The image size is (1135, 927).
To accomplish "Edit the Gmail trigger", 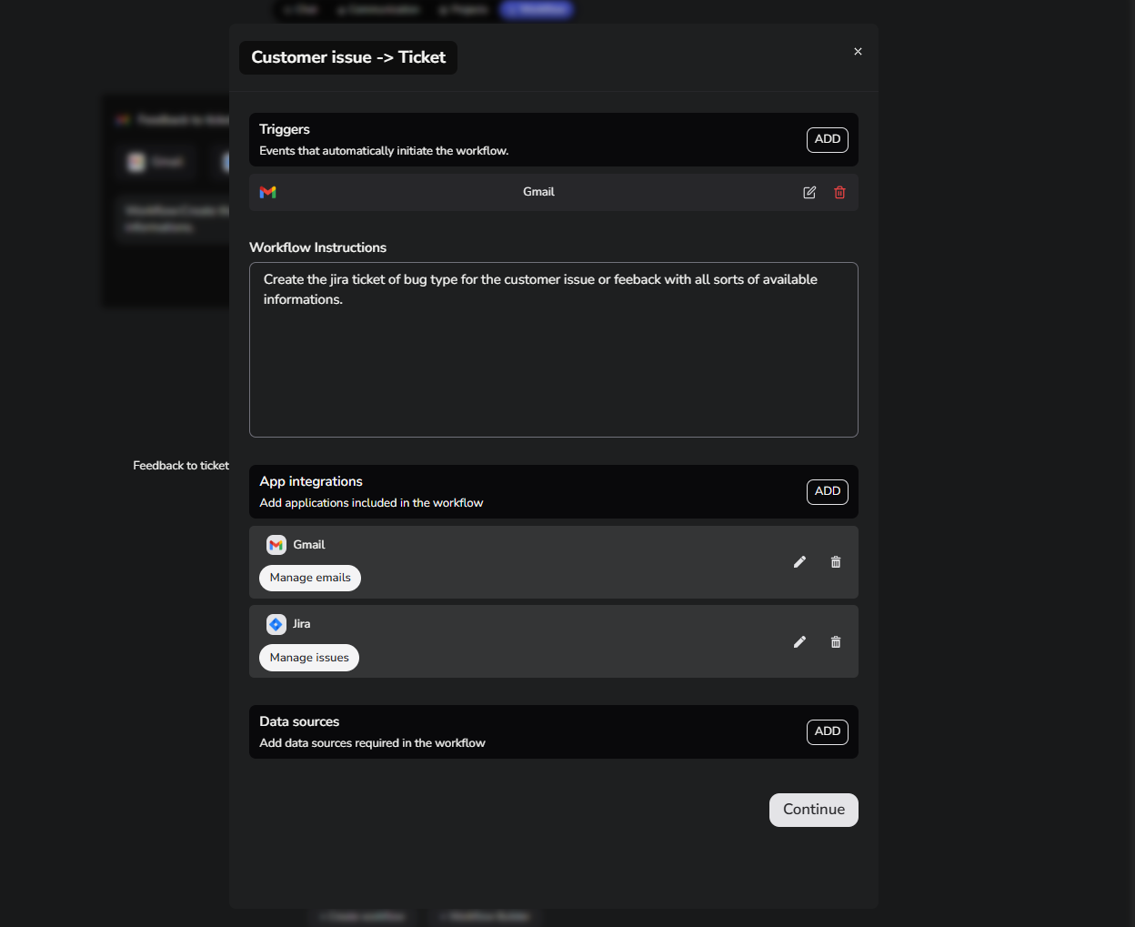I will coord(809,192).
